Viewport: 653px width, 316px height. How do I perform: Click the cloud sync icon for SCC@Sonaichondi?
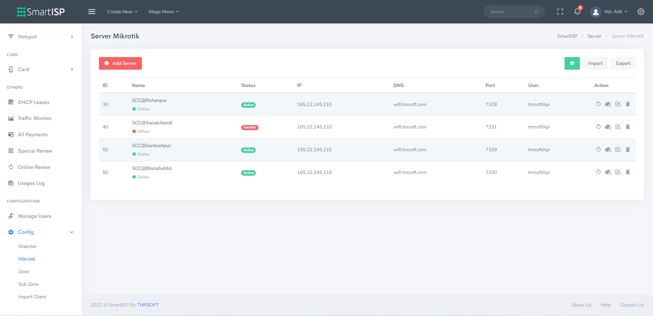[608, 127]
